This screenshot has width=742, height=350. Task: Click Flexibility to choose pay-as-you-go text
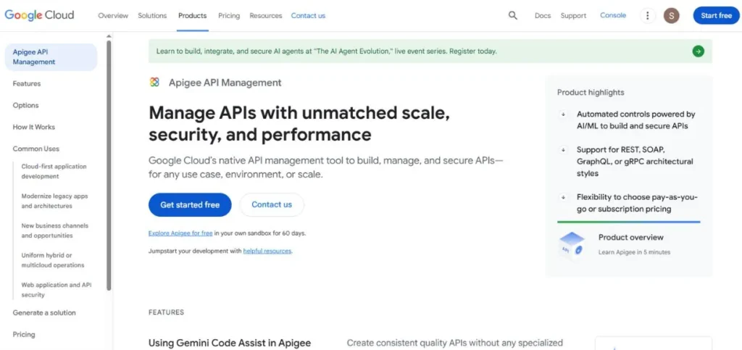click(637, 203)
